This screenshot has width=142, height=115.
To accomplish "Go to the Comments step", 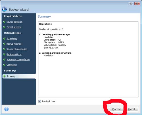I will coord(12,65).
